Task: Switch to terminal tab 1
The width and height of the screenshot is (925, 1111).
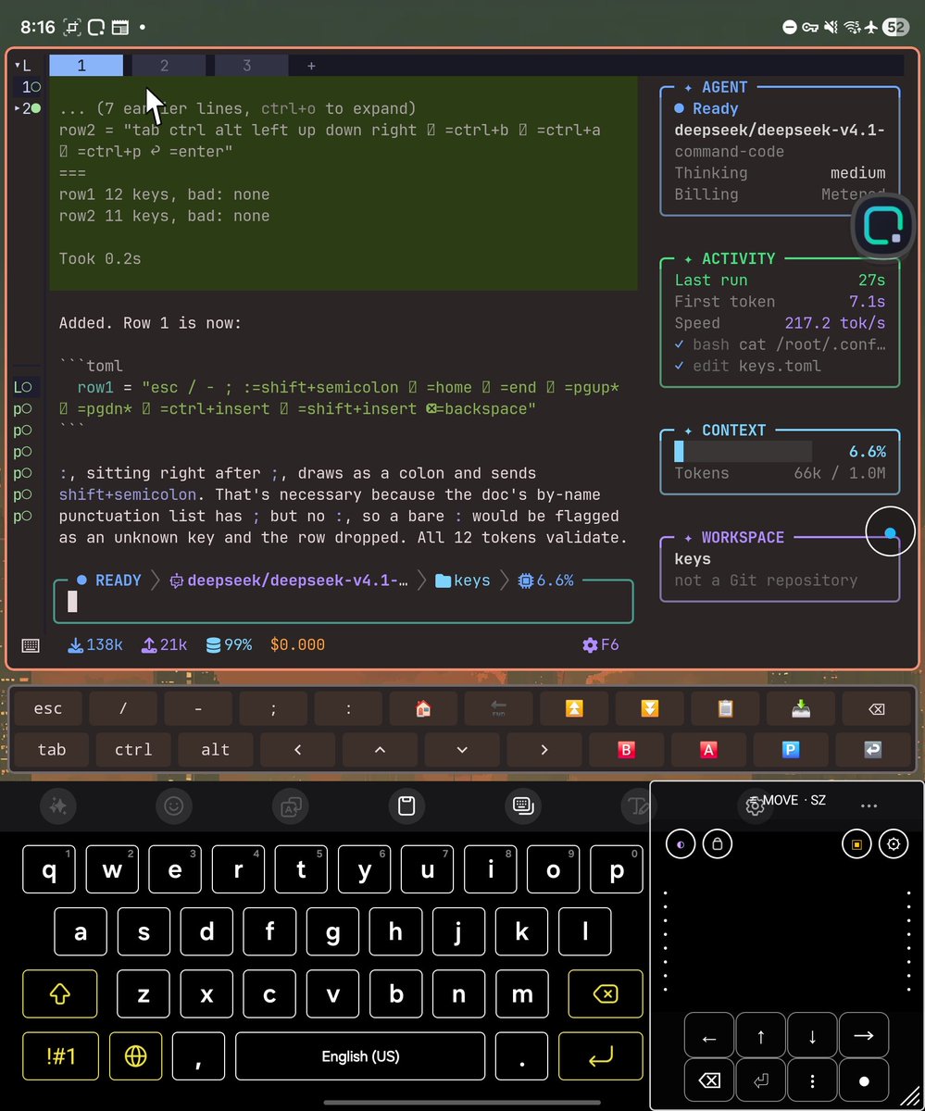Action: pyautogui.click(x=85, y=65)
